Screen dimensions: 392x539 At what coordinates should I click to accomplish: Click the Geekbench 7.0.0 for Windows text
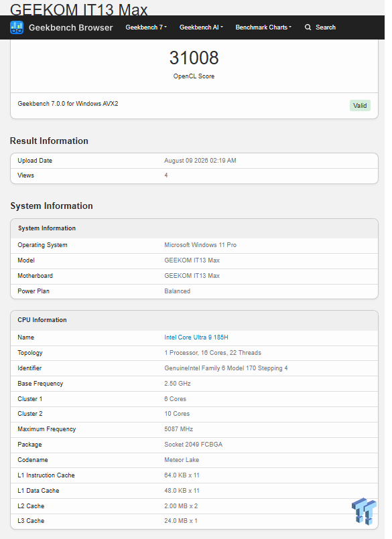[x=68, y=104]
